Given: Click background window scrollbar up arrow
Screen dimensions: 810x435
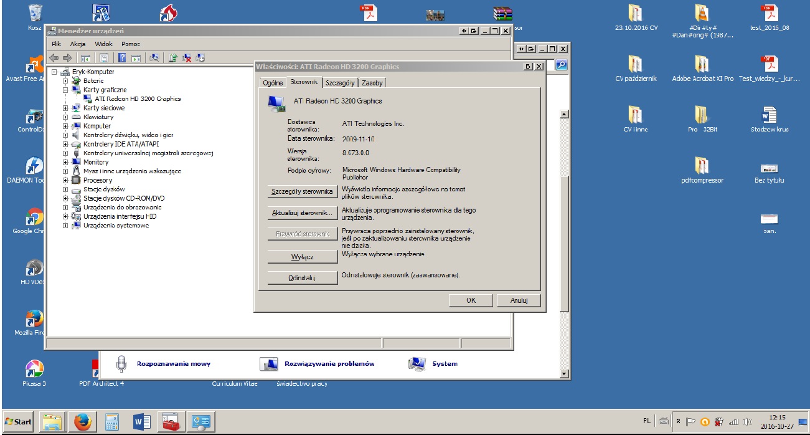Looking at the screenshot, I should point(565,114).
